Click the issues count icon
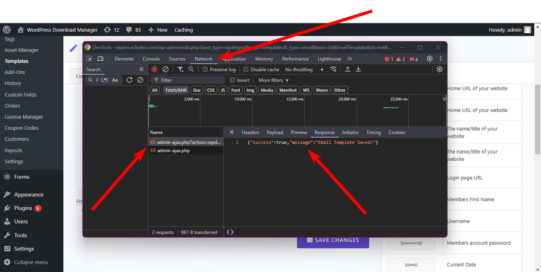This screenshot has height=272, width=541. click(x=414, y=59)
